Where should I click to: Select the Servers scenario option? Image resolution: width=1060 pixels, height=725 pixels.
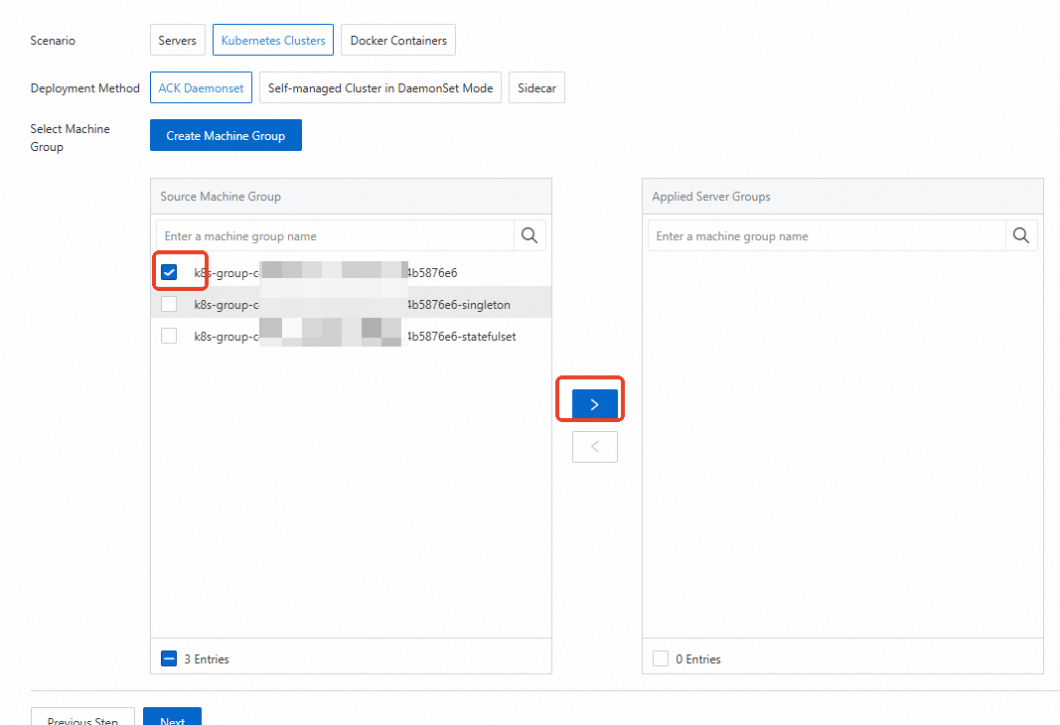point(177,41)
